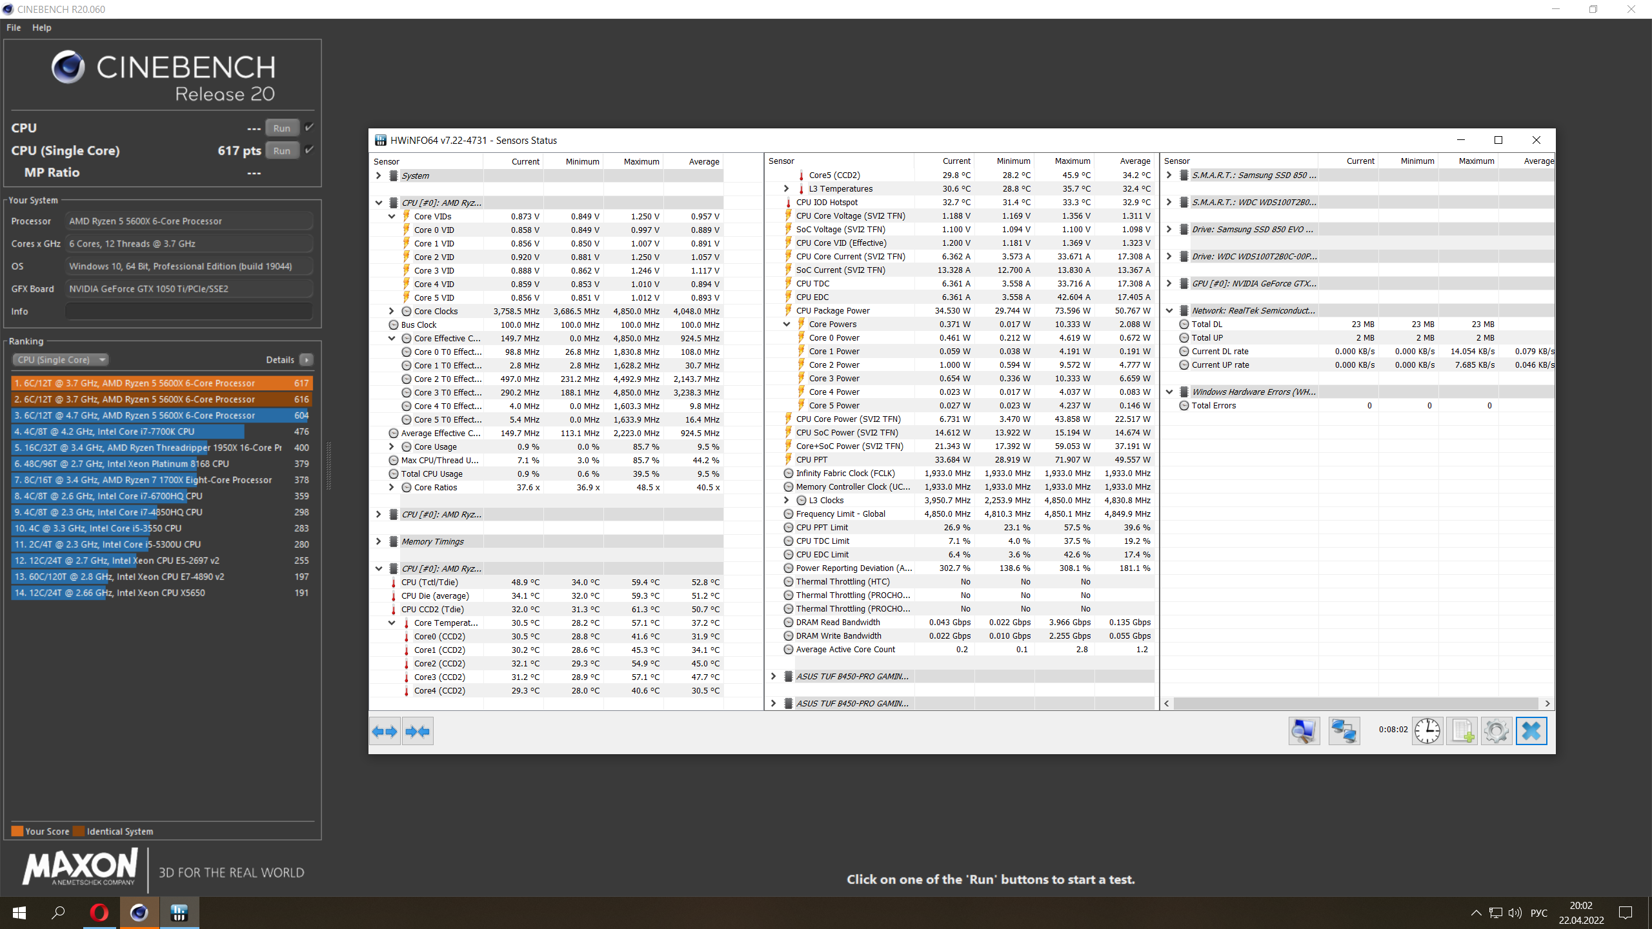
Task: Open the Opera browser from the taskbar
Action: click(x=99, y=912)
